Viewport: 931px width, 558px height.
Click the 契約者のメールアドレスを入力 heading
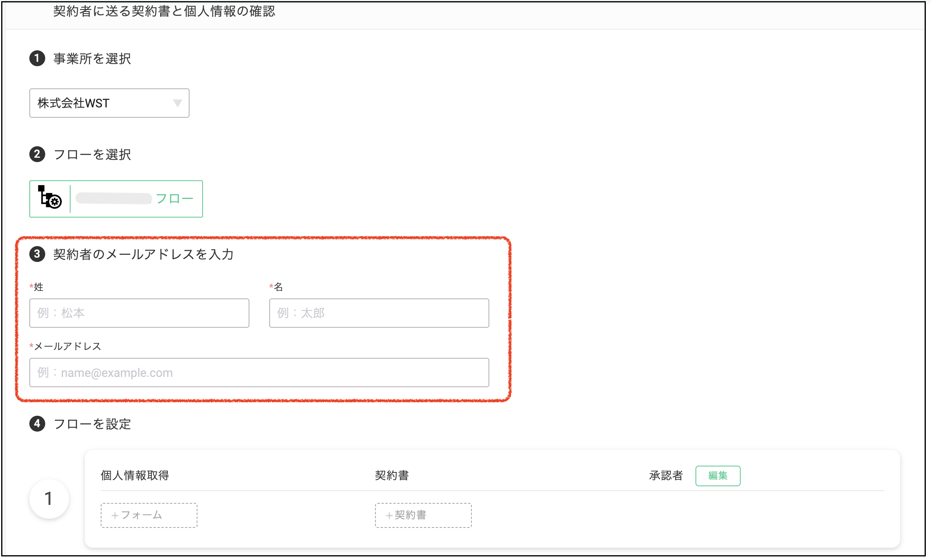click(144, 254)
